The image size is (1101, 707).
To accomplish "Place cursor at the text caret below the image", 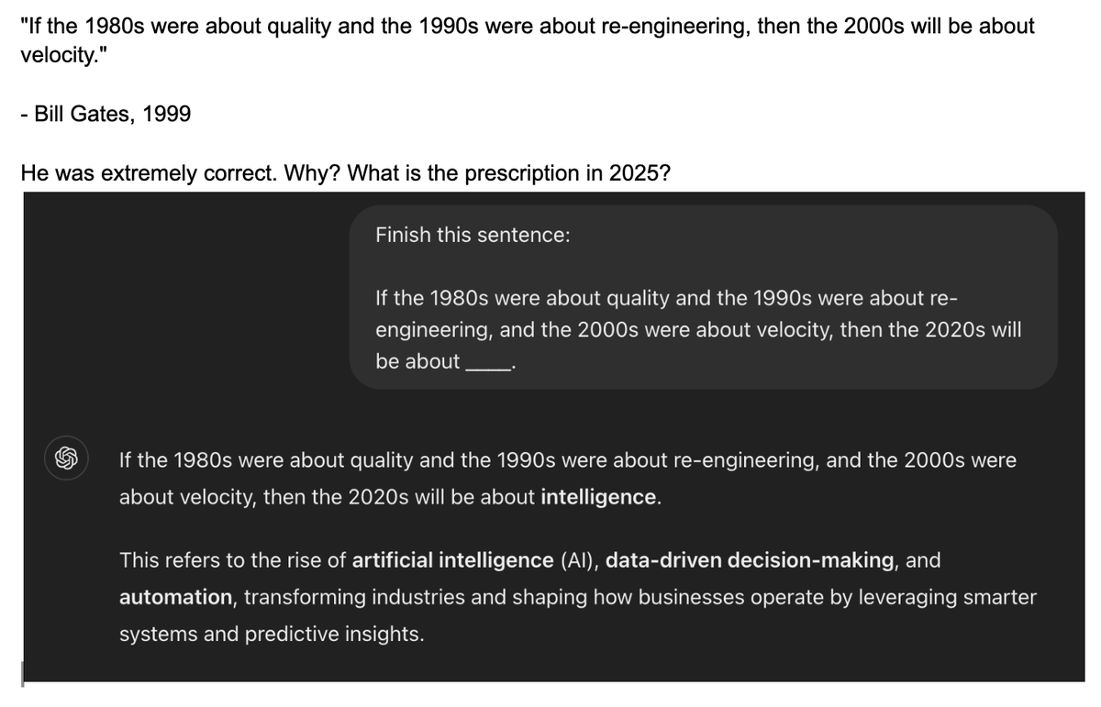I will pos(23,673).
